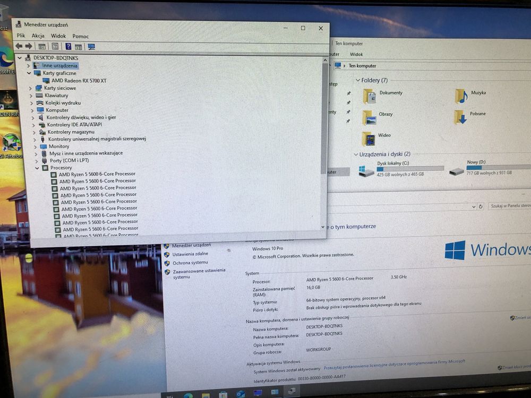This screenshot has width=531, height=398.
Task: Click the Kontrolery magazynu icon
Action: click(x=42, y=132)
